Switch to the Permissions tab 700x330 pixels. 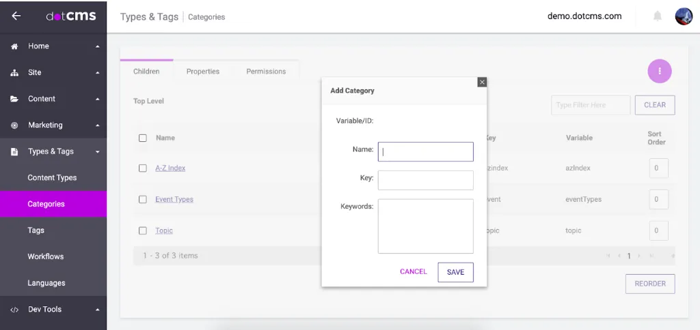coord(266,72)
